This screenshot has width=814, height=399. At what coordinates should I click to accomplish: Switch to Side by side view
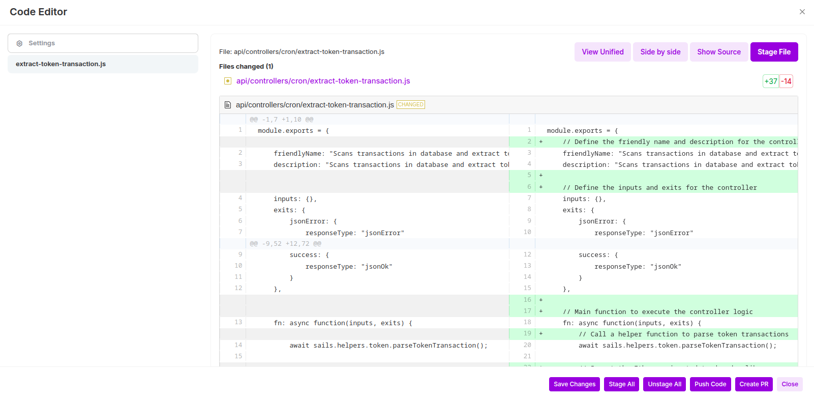tap(660, 52)
